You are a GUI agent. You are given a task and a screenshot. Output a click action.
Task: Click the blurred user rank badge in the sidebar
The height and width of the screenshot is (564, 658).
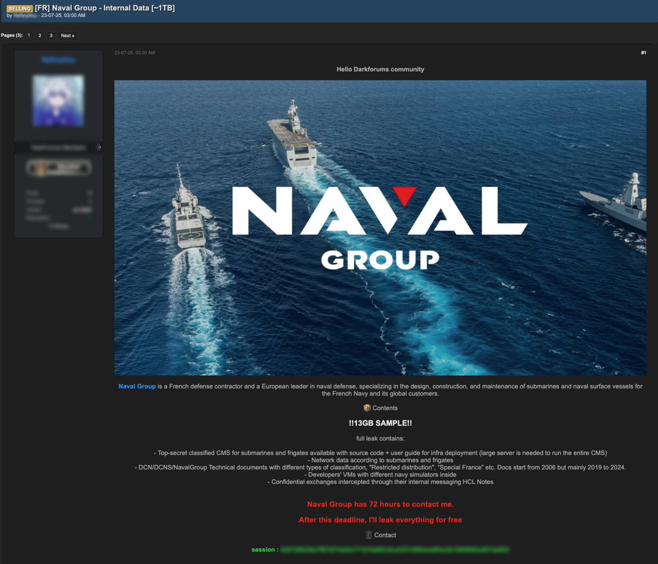coord(58,168)
